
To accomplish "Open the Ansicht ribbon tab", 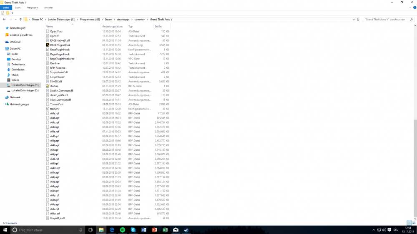I will click(x=48, y=7).
